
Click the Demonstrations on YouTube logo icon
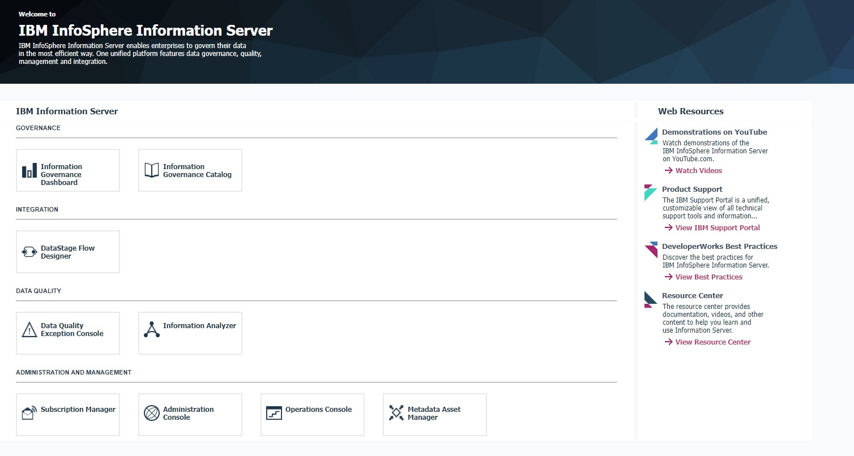click(x=651, y=136)
